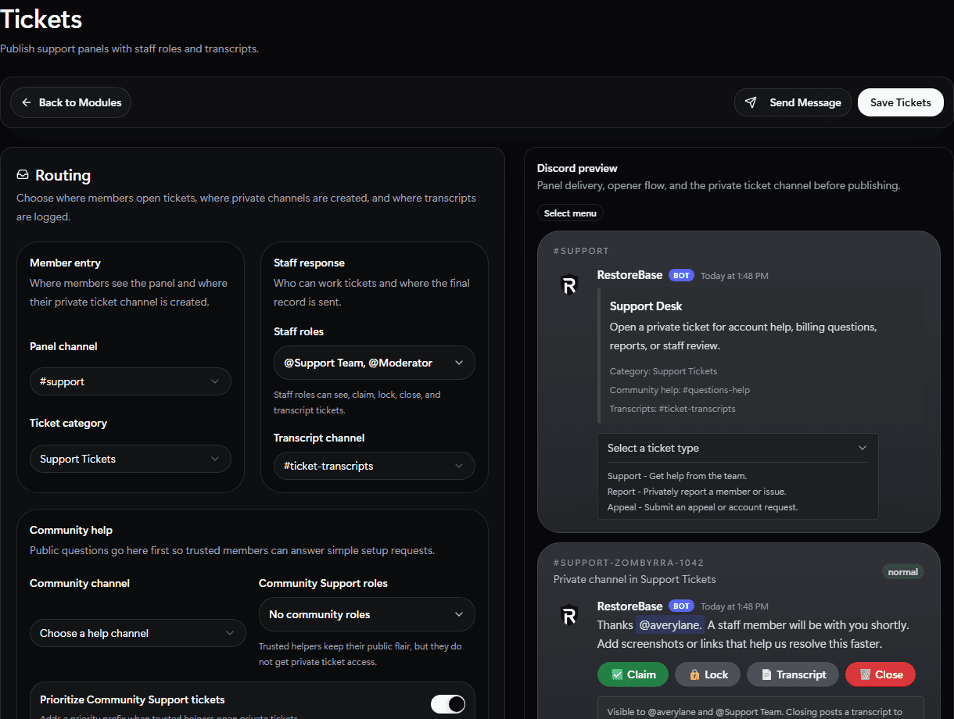
Task: Click the Tickets page title
Action: click(x=41, y=19)
